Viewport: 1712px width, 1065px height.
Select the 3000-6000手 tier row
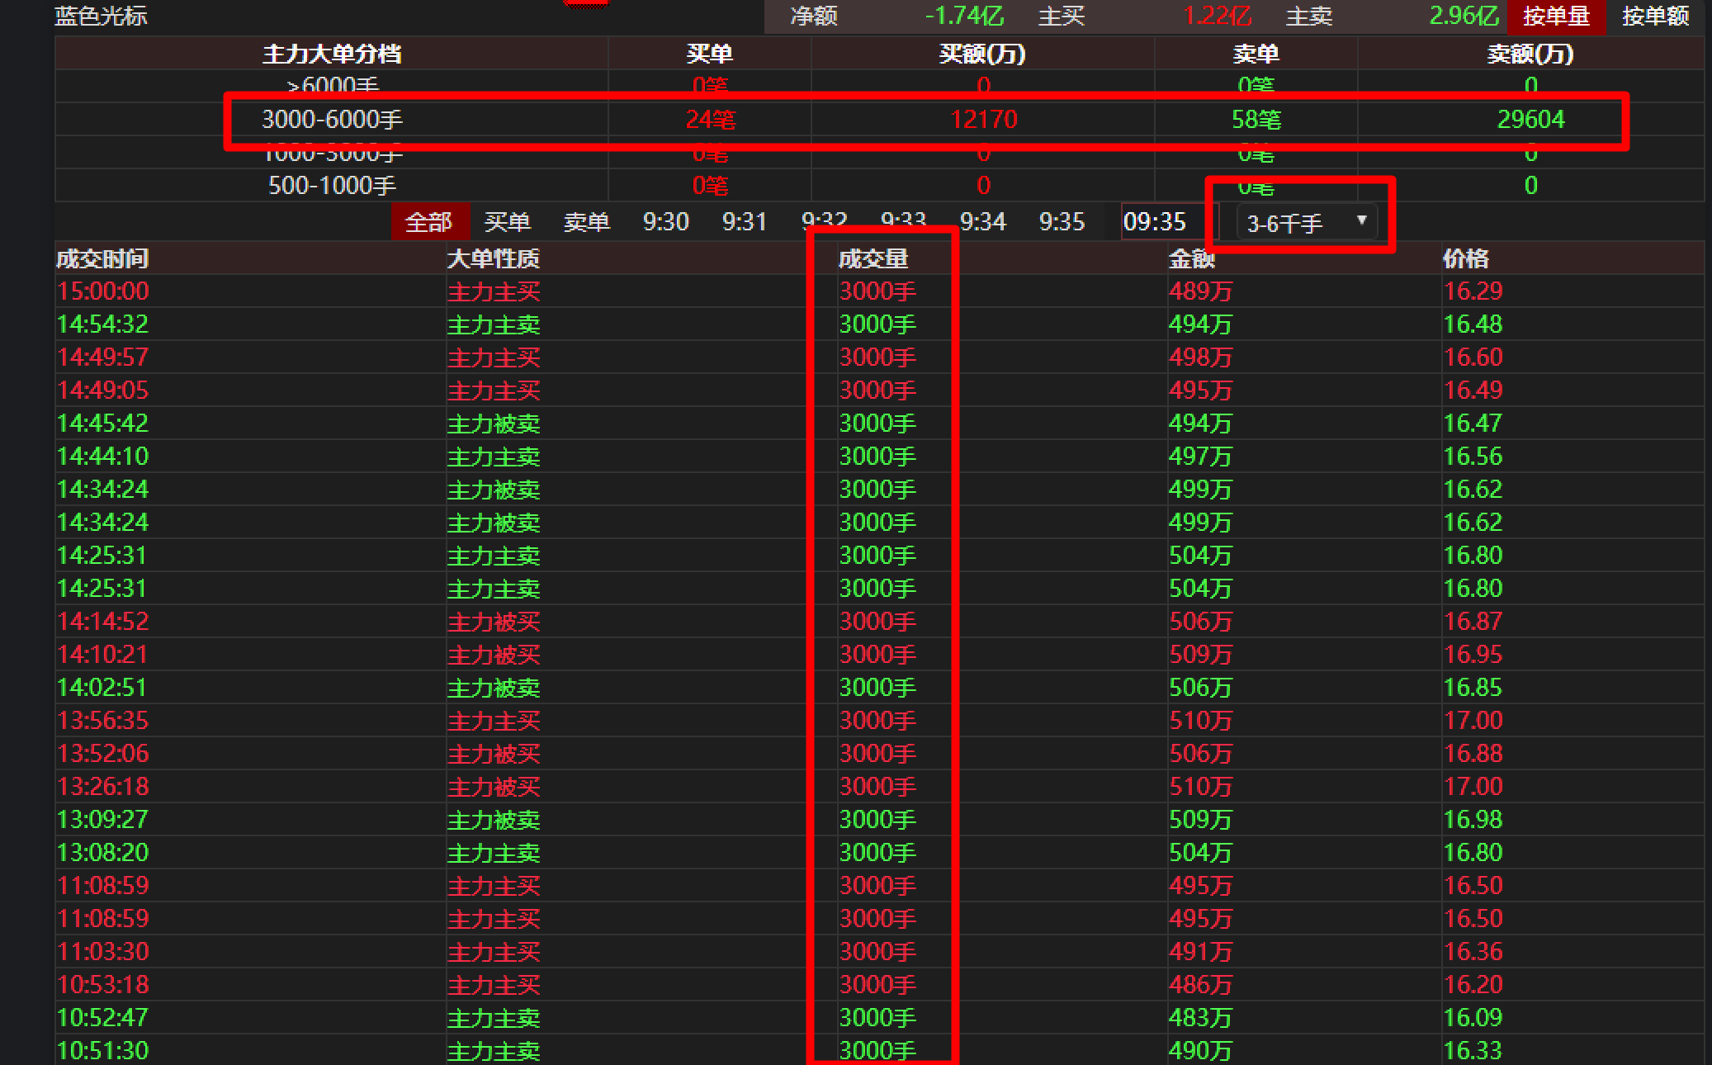click(x=332, y=120)
